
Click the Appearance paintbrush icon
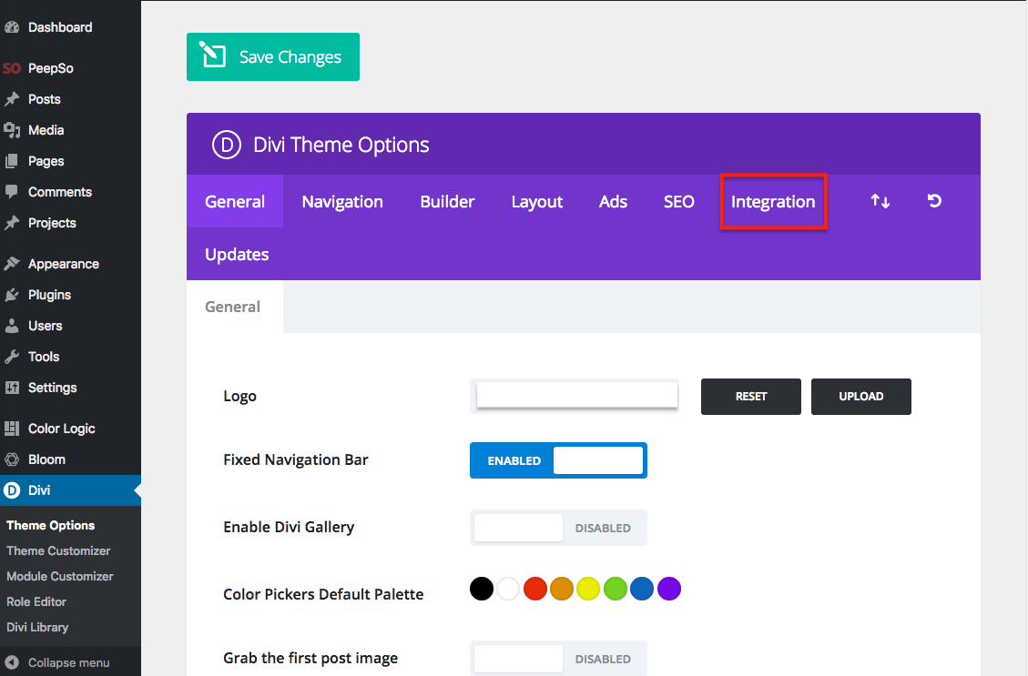pos(12,263)
